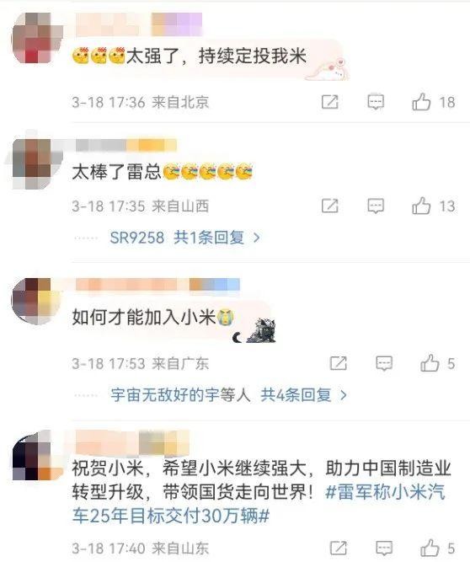The height and width of the screenshot is (562, 470).
Task: Like the Shandong '祝贺小米' comment
Action: (430, 548)
